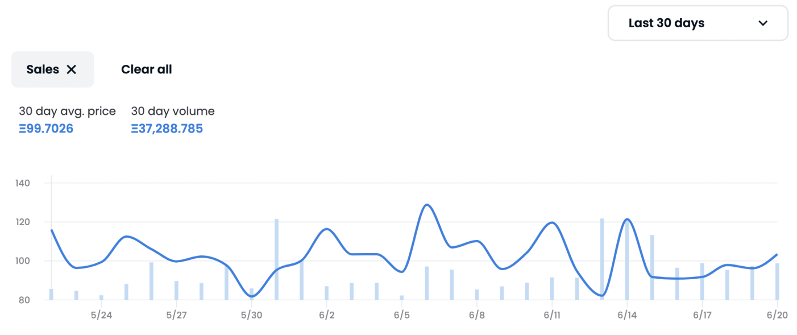Image resolution: width=797 pixels, height=335 pixels.
Task: Select the 6/17 date marker
Action: 701,316
